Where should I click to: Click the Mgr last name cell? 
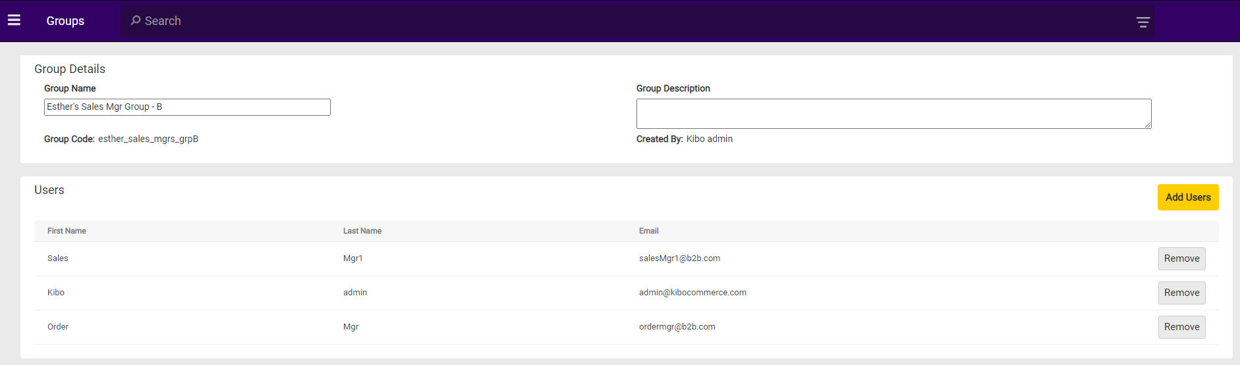[x=351, y=327]
